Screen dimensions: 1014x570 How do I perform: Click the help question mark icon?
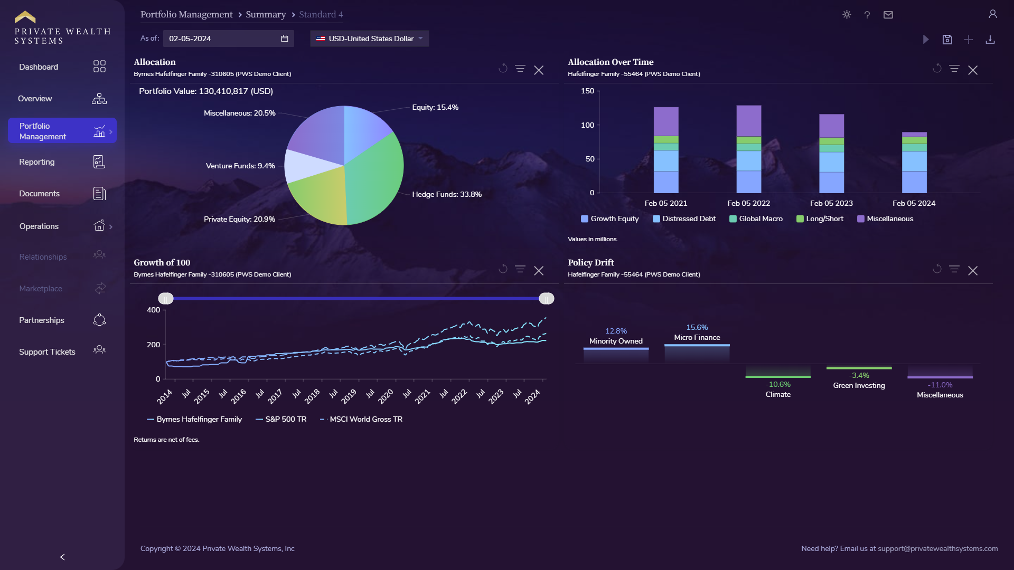point(867,15)
